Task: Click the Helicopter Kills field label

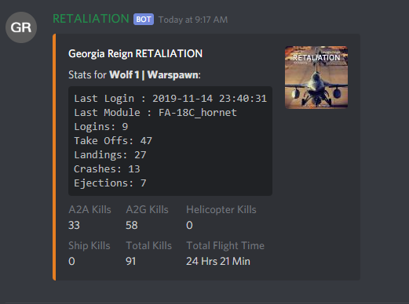Action: coord(221,210)
